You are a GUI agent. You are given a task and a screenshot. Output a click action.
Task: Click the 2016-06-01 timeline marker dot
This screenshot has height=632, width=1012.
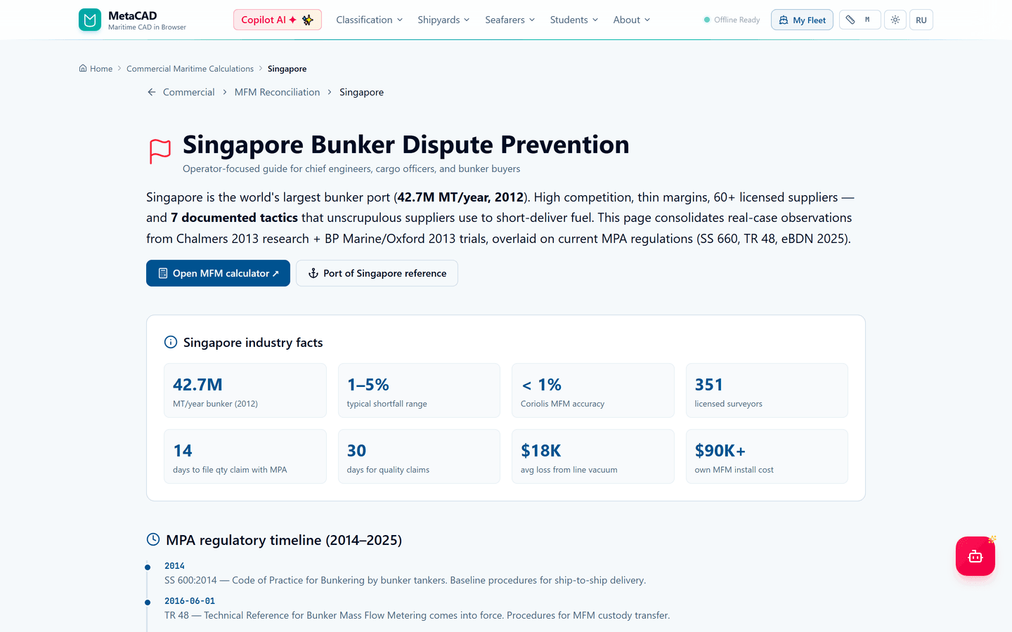pos(148,603)
